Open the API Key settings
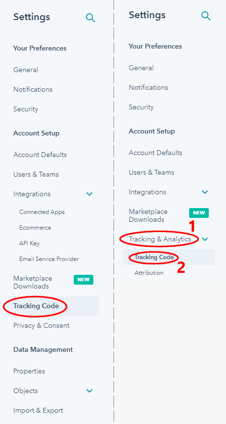Image resolution: width=226 pixels, height=424 pixels. 29,243
